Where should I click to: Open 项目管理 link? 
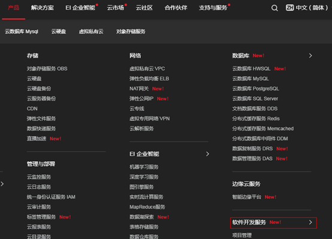242,235
